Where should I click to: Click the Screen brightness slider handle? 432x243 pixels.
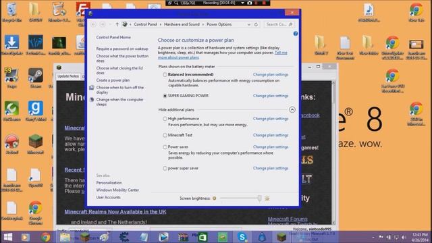[259, 198]
